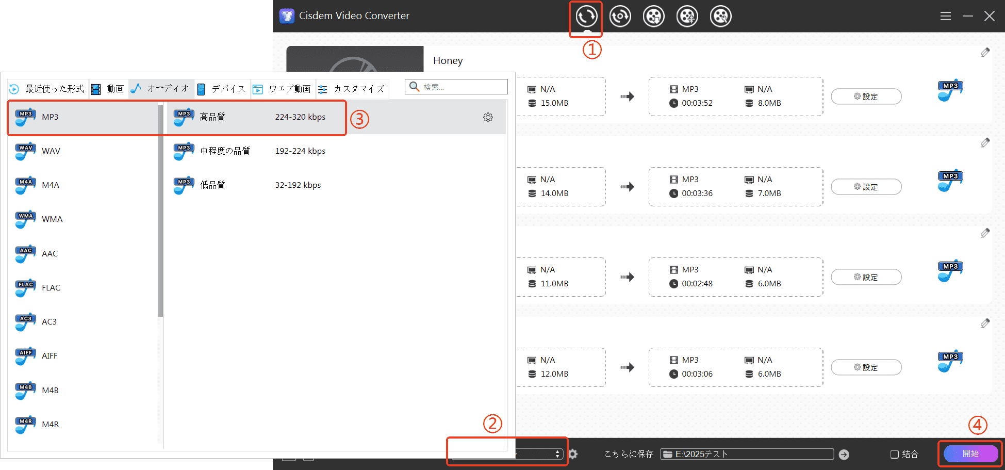Image resolution: width=1005 pixels, height=470 pixels.
Task: Enable the 結合 merge checkbox
Action: [895, 455]
